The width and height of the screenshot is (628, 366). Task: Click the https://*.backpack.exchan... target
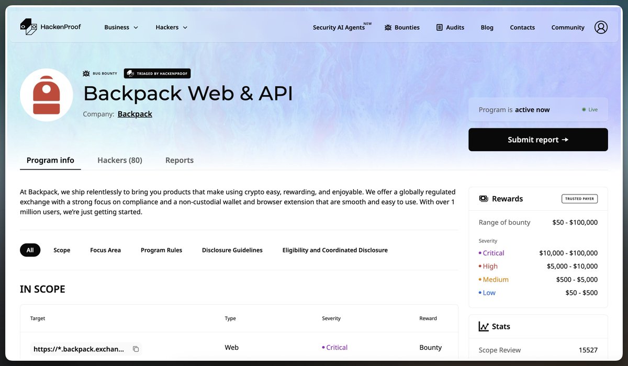[x=79, y=349]
